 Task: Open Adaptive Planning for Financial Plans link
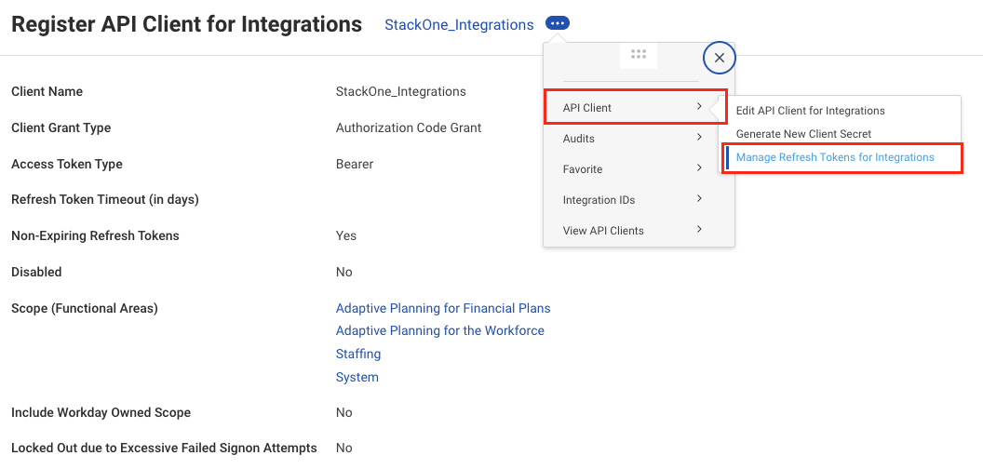tap(443, 308)
